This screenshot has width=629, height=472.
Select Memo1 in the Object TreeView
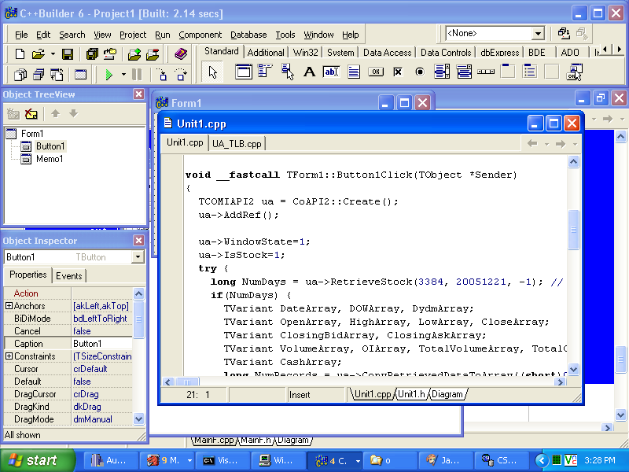click(50, 159)
